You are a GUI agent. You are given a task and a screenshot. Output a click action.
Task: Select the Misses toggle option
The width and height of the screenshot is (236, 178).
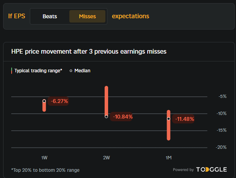click(x=87, y=16)
